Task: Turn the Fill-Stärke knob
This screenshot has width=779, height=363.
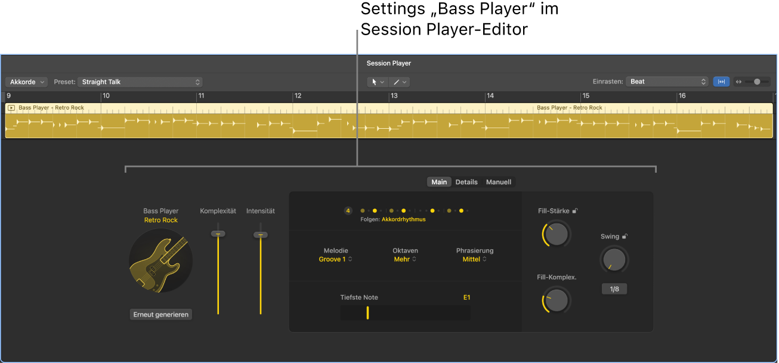Action: (555, 234)
